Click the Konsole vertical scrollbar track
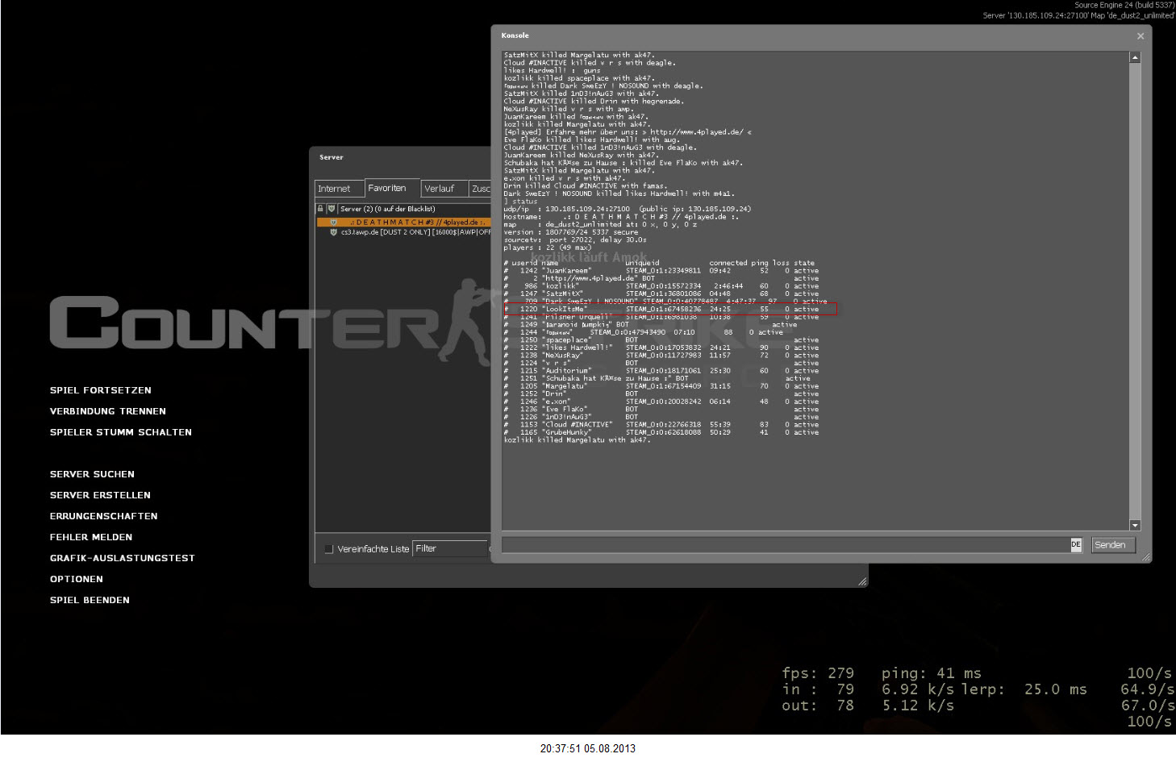The width and height of the screenshot is (1176, 762). coord(1135,291)
